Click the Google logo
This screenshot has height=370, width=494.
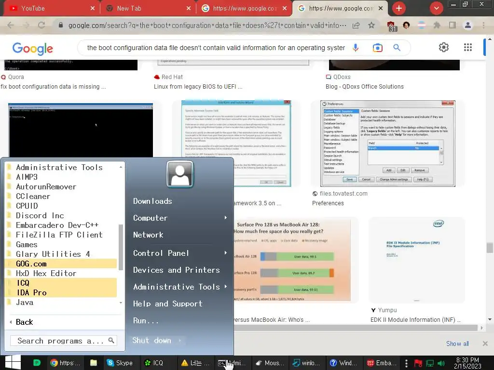tap(32, 49)
